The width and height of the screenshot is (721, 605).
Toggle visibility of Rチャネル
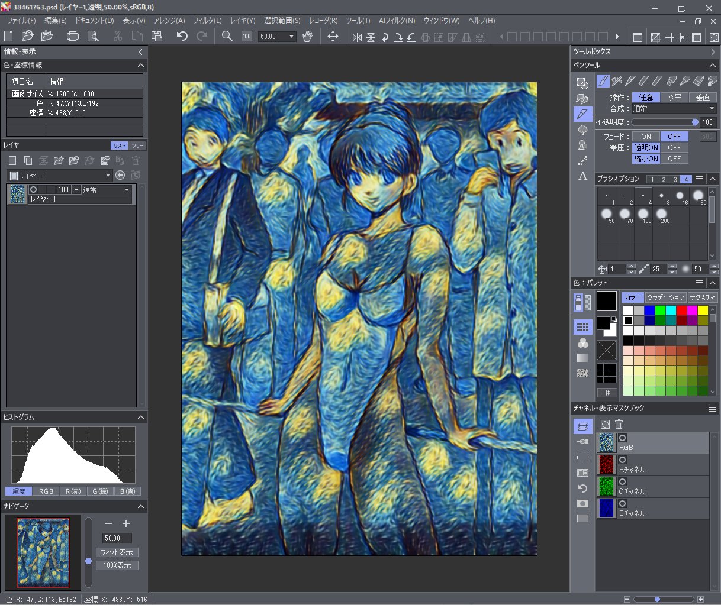tap(623, 460)
